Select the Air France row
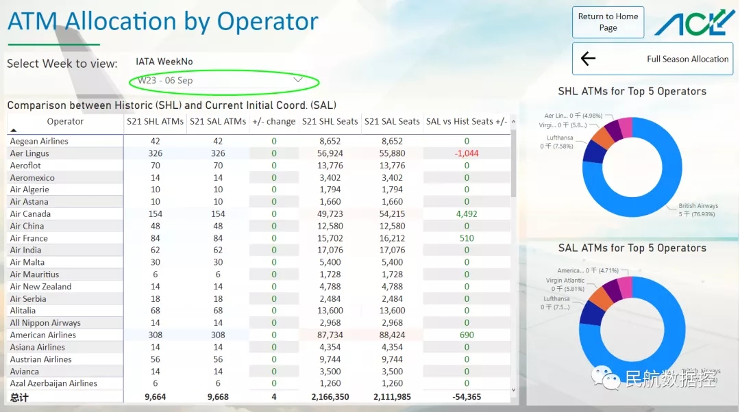The height and width of the screenshot is (412, 740). tap(258, 238)
